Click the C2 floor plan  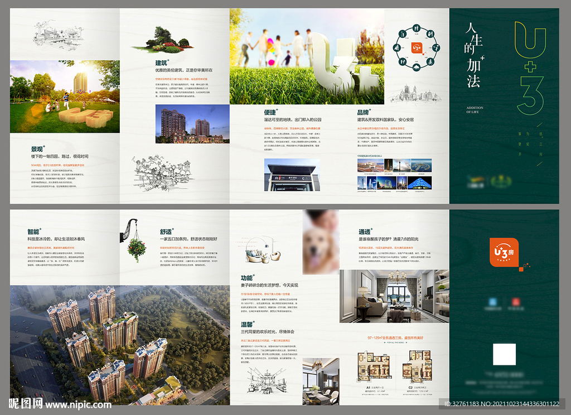(x=417, y=366)
